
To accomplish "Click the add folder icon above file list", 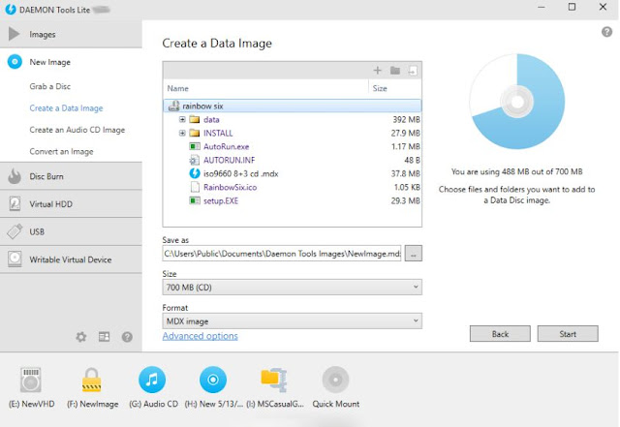I will [x=395, y=71].
